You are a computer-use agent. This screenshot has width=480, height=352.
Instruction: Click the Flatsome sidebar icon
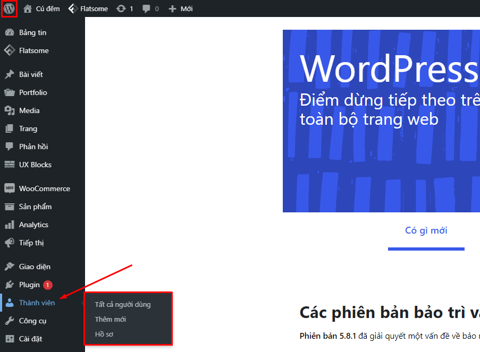10,50
